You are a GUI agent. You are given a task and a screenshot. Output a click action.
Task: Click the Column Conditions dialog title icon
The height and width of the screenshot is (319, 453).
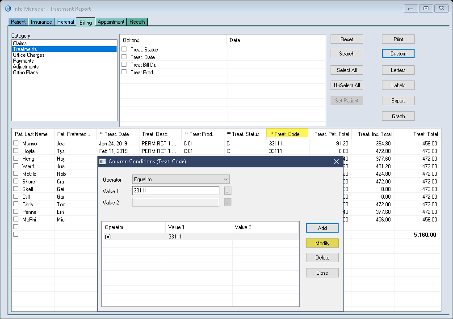[x=103, y=162]
